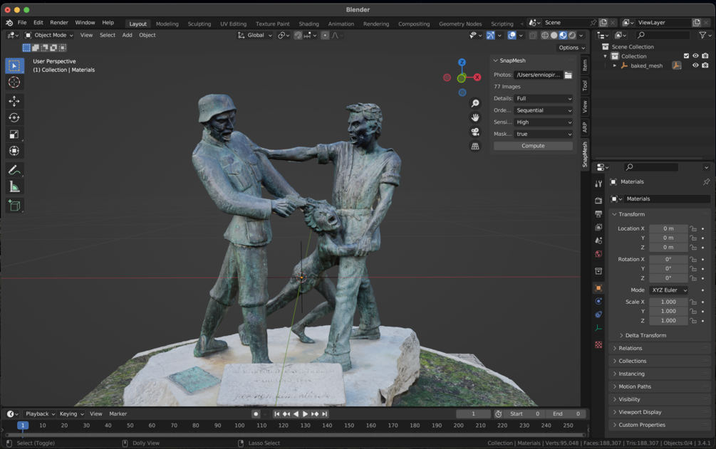Click the Add Cube tool icon

coord(14,206)
